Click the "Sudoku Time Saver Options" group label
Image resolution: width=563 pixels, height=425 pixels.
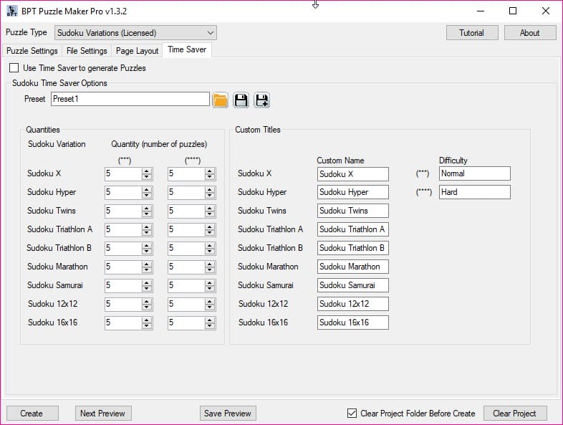(x=59, y=83)
